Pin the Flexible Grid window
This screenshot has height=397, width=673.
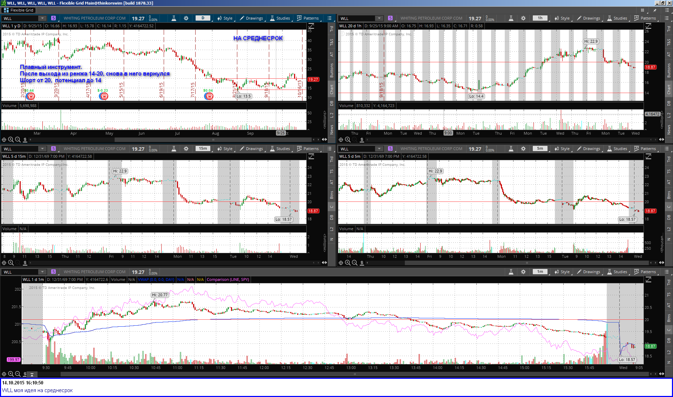click(654, 10)
